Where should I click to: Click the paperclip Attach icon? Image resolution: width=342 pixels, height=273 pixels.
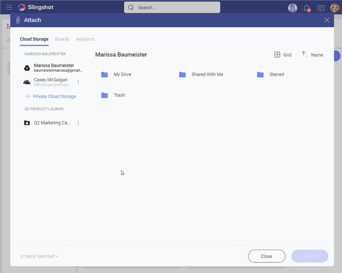point(18,20)
